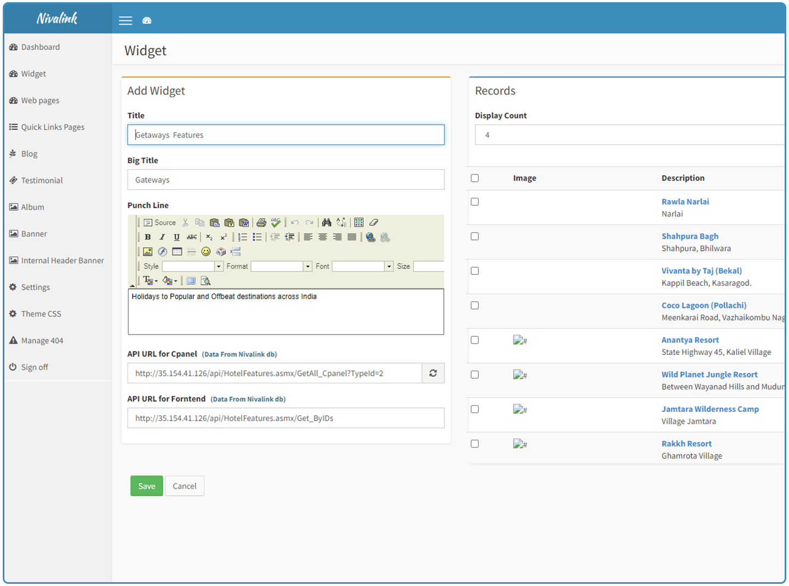Viewport: 789px width, 586px height.
Task: Refresh the API URL for Cpanel
Action: coord(433,373)
